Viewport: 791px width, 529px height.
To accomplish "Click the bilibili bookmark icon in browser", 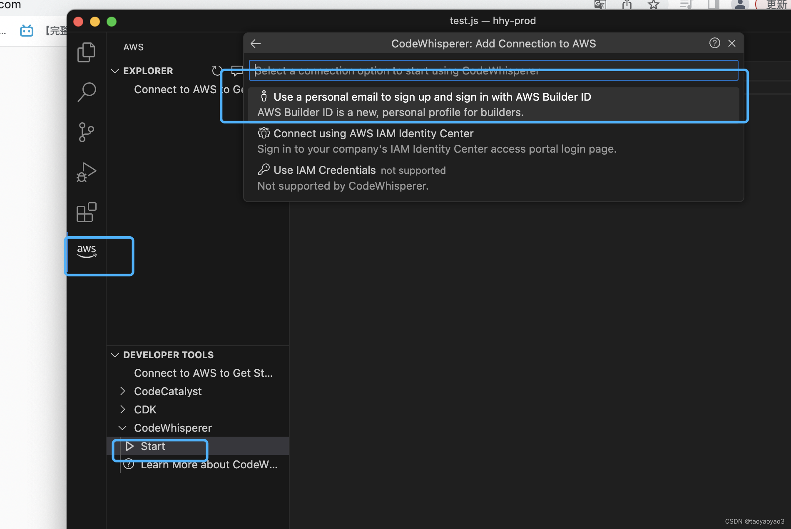I will click(x=27, y=30).
